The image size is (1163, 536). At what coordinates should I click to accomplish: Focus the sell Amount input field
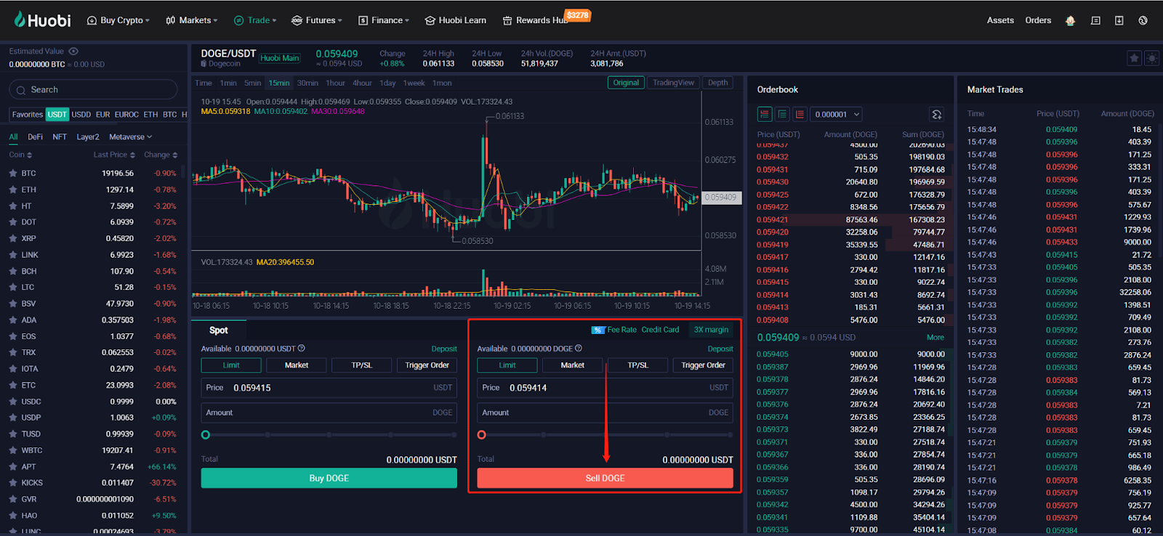pos(605,413)
